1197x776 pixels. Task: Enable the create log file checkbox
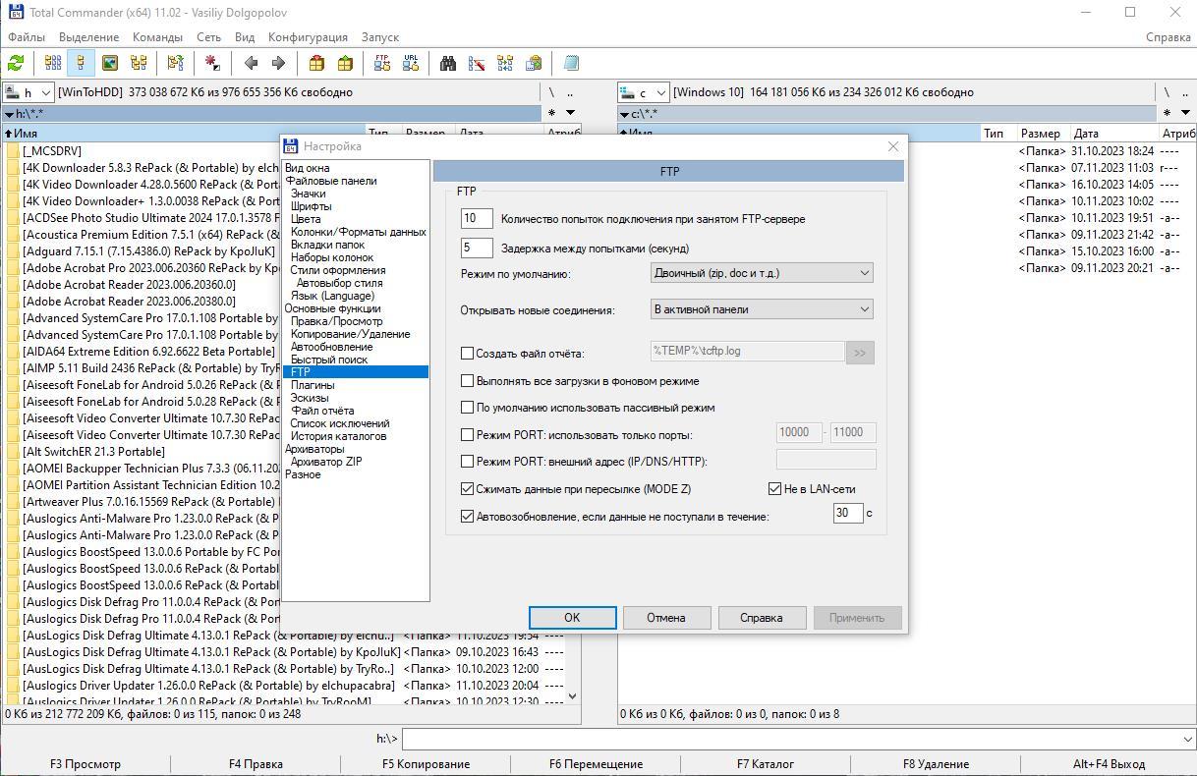click(468, 354)
